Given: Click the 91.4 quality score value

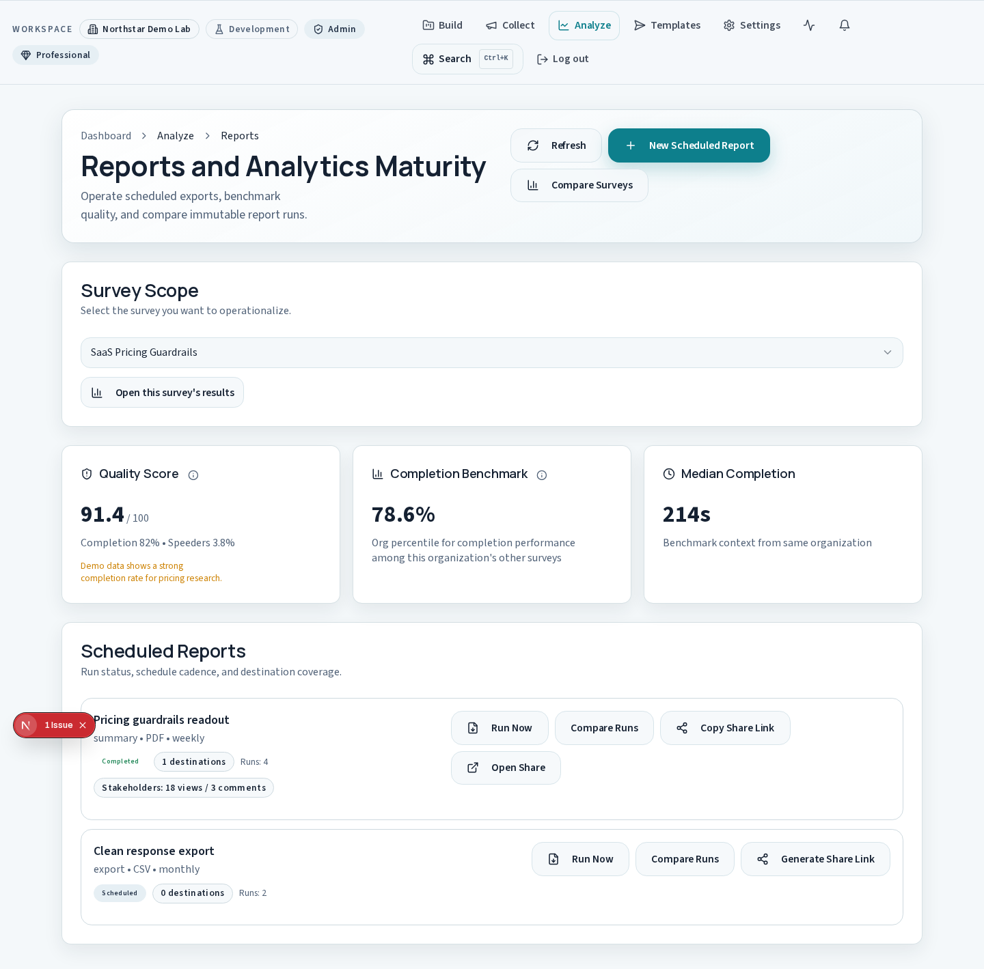Looking at the screenshot, I should coord(102,514).
